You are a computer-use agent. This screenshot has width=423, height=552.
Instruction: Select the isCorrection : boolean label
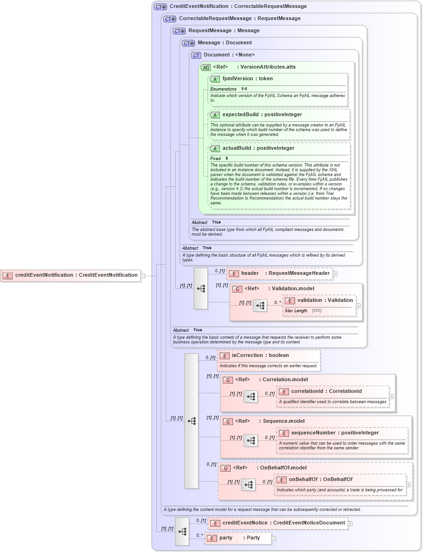[x=260, y=355]
